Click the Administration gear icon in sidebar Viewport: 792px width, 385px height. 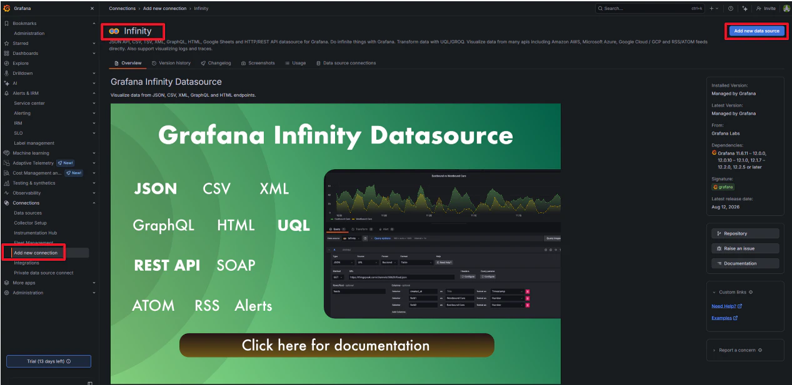pyautogui.click(x=7, y=293)
